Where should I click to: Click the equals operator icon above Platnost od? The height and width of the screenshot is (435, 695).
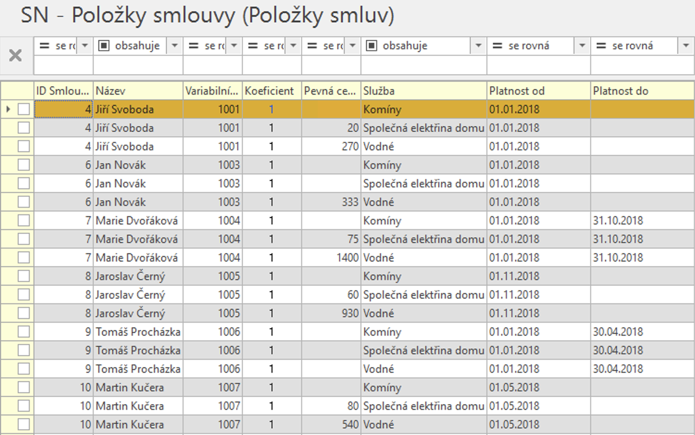pyautogui.click(x=497, y=46)
